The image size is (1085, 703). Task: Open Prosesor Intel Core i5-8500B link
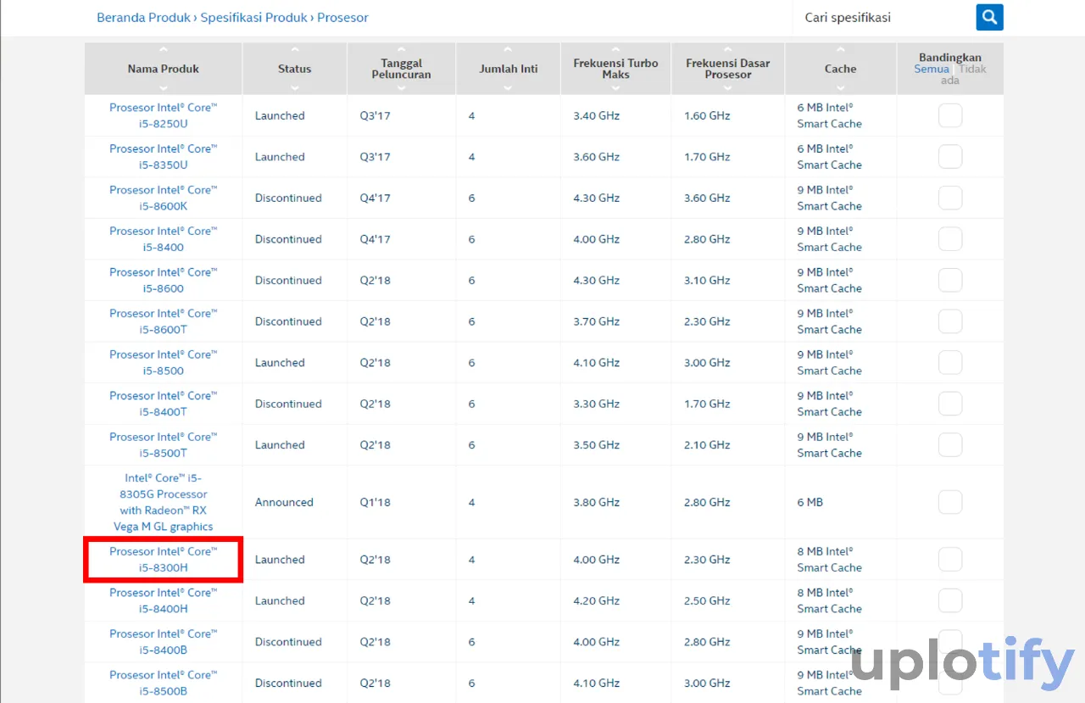click(163, 683)
